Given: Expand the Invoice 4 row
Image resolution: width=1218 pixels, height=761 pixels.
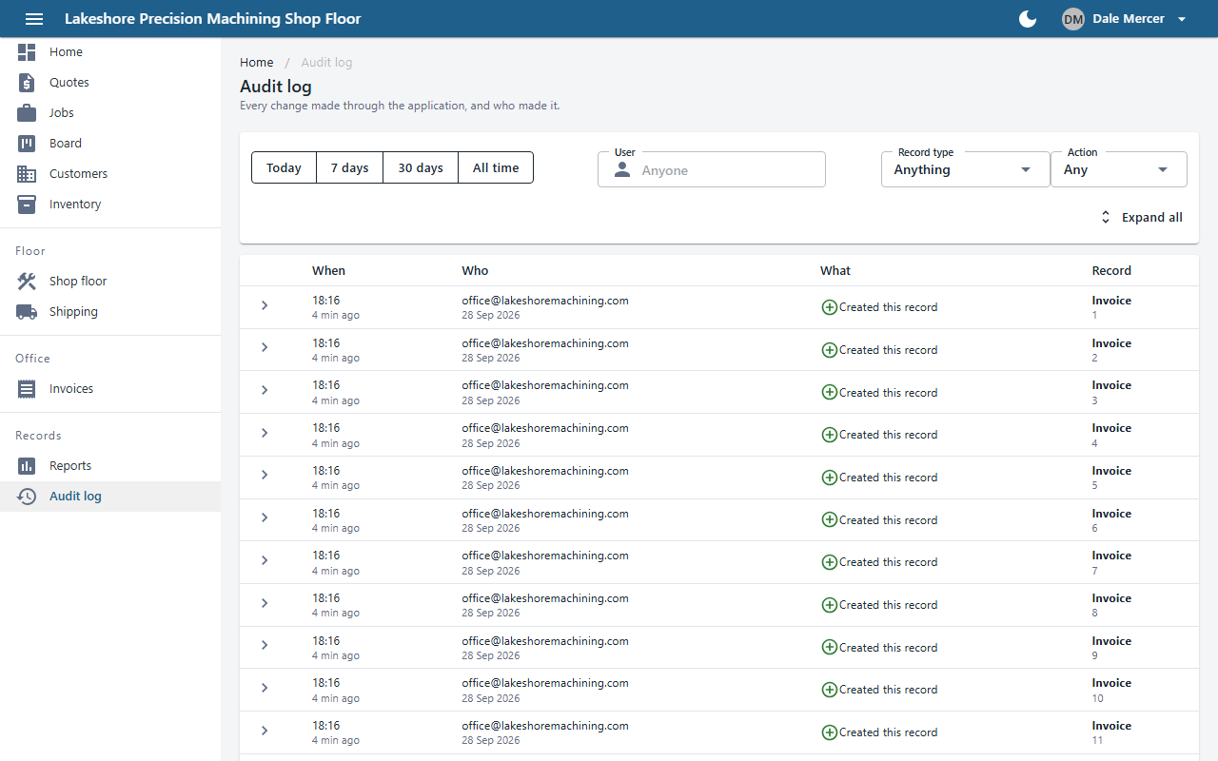Looking at the screenshot, I should [265, 433].
